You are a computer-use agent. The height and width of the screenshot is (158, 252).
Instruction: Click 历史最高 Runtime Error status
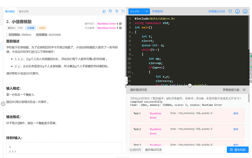click(x=107, y=28)
